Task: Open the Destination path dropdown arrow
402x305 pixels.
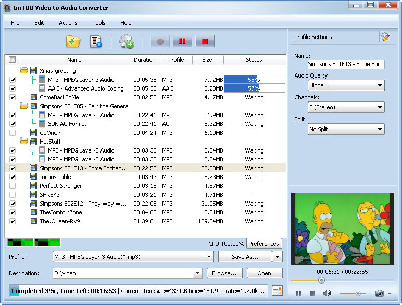Action: pyautogui.click(x=197, y=273)
